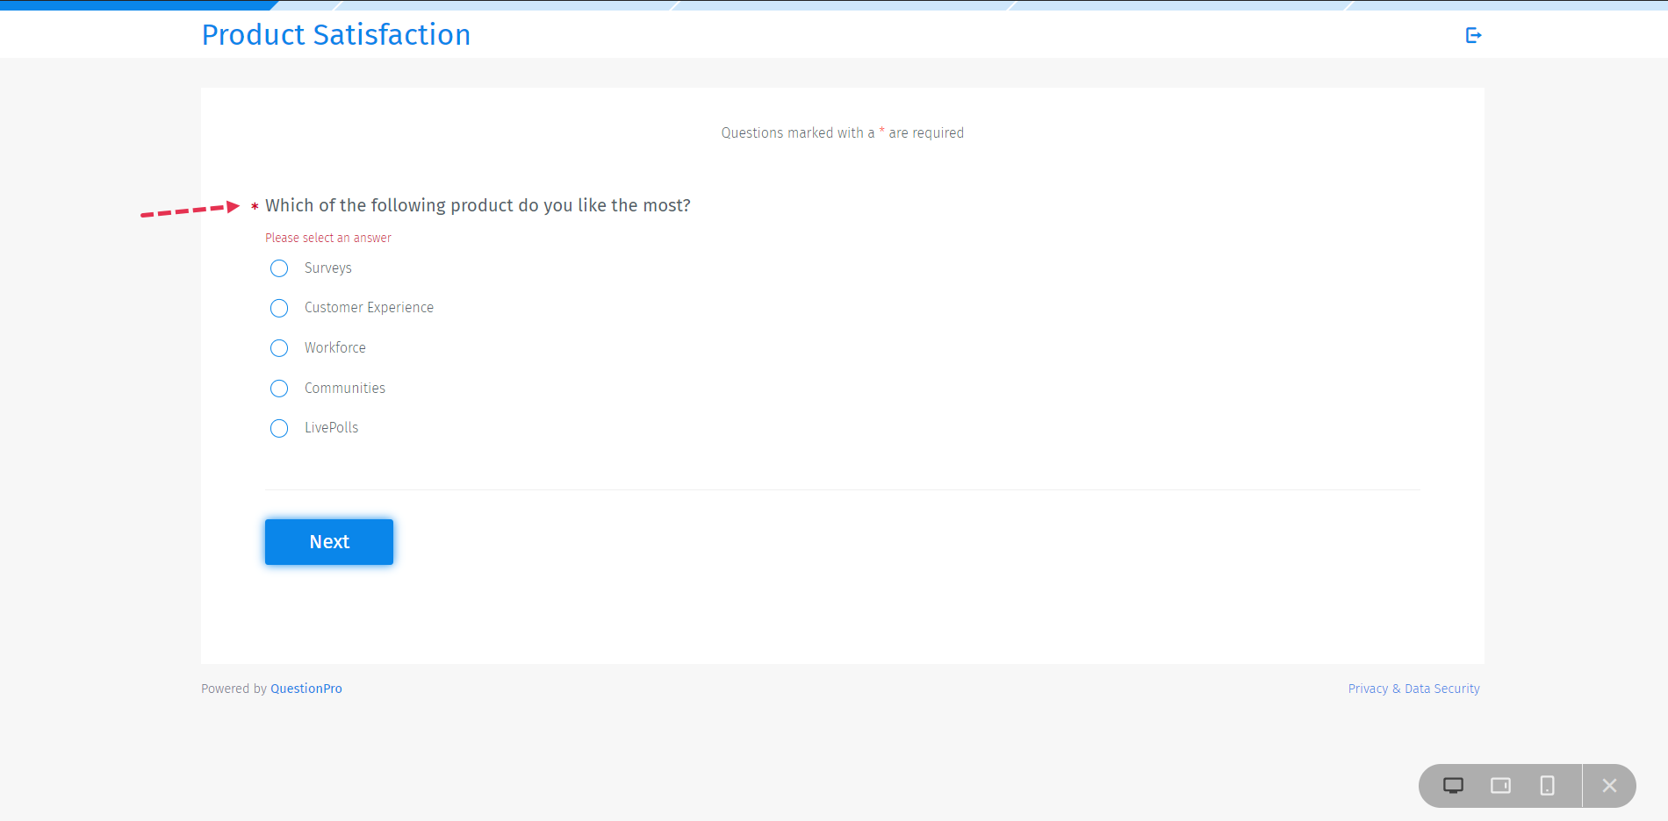This screenshot has width=1668, height=821.
Task: Close the device preview toolbar
Action: [1609, 786]
